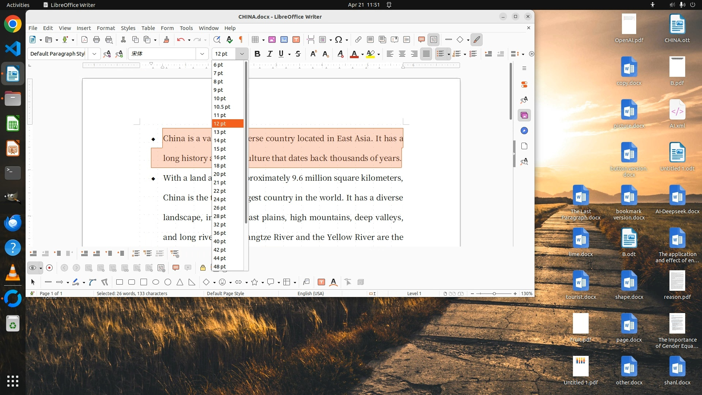
Task: Toggle Show Track Changes eye button
Action: (x=33, y=268)
